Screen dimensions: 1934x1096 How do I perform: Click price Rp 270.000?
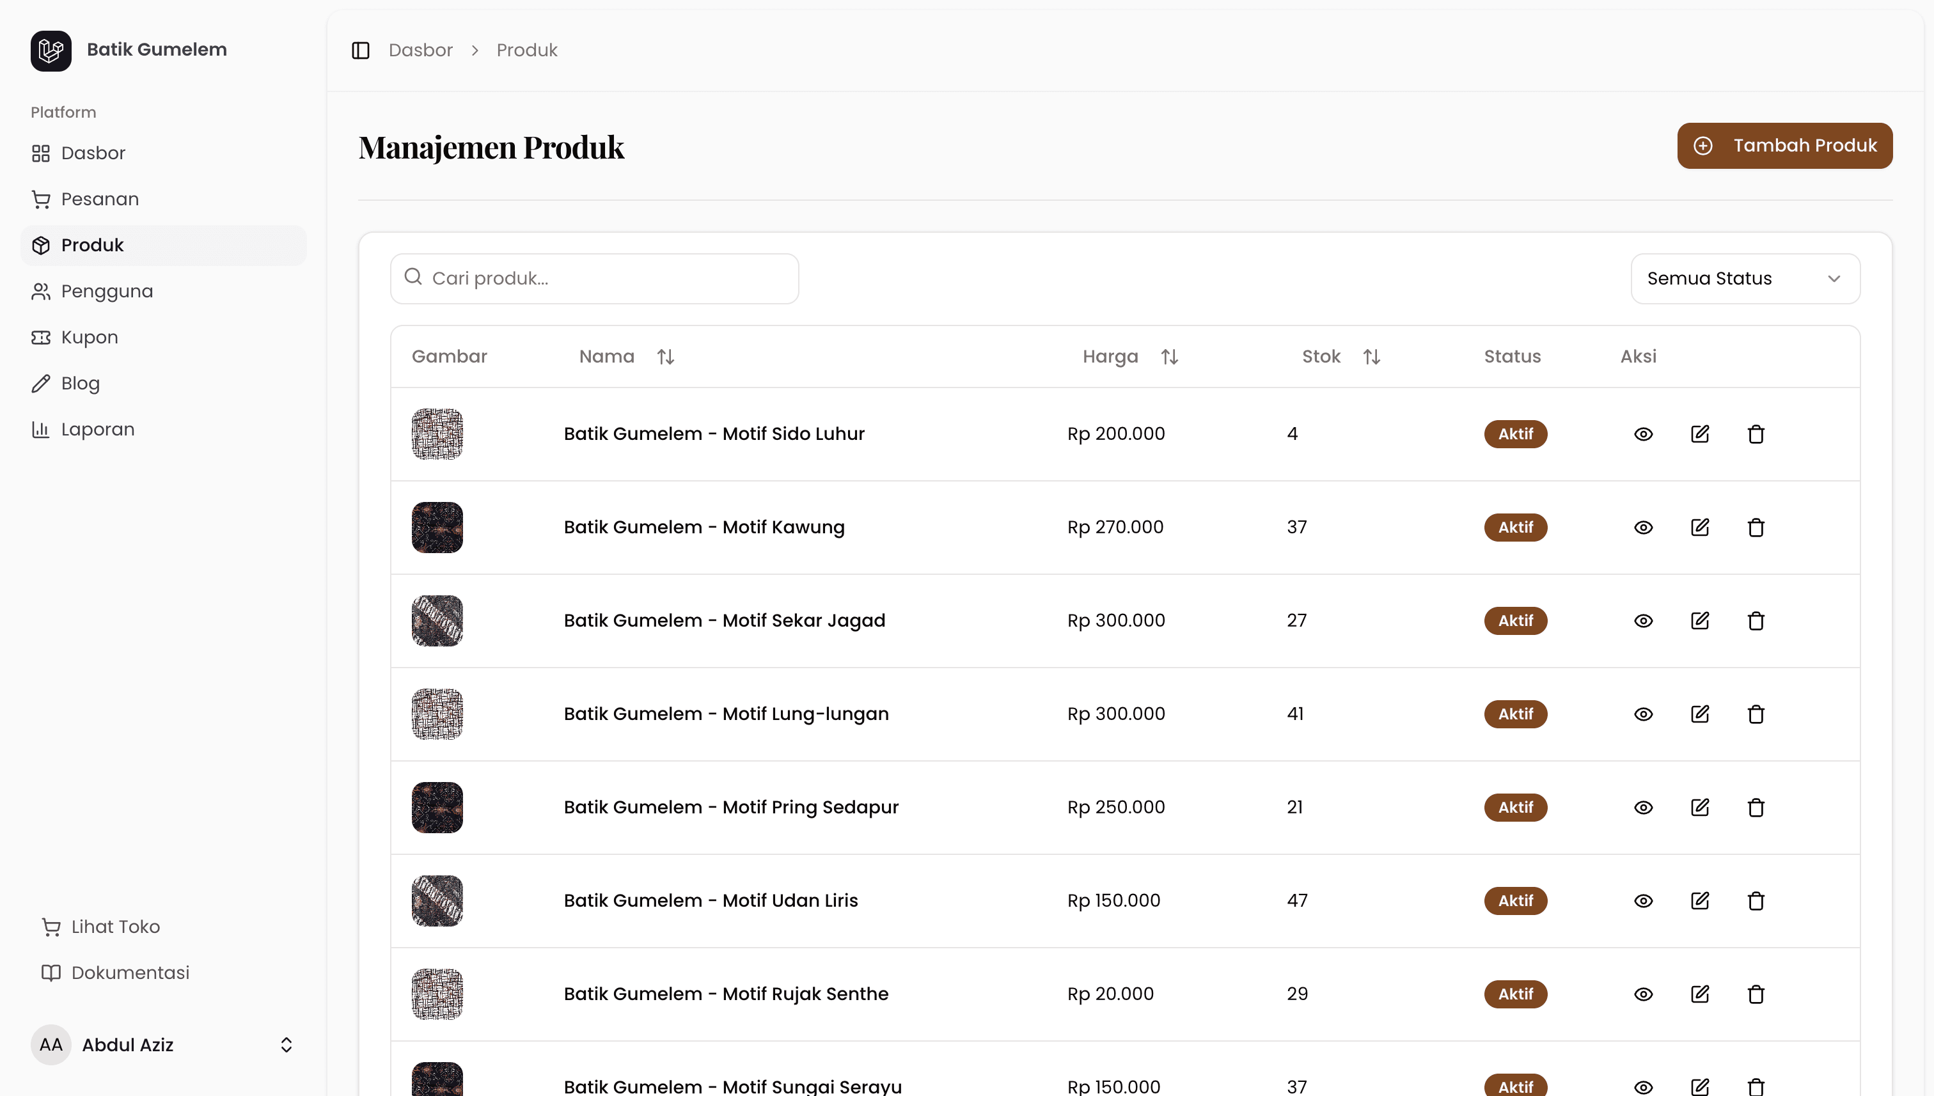click(1115, 527)
